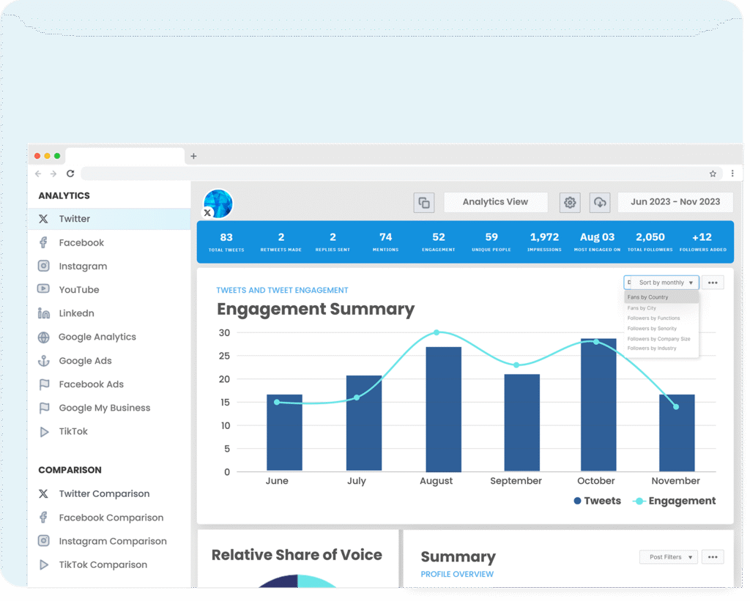This screenshot has width=750, height=601.
Task: Click the cloud download export icon
Action: (x=600, y=203)
